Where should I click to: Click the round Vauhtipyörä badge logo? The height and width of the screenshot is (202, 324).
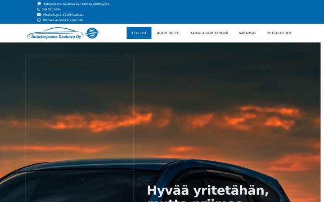pos(92,33)
